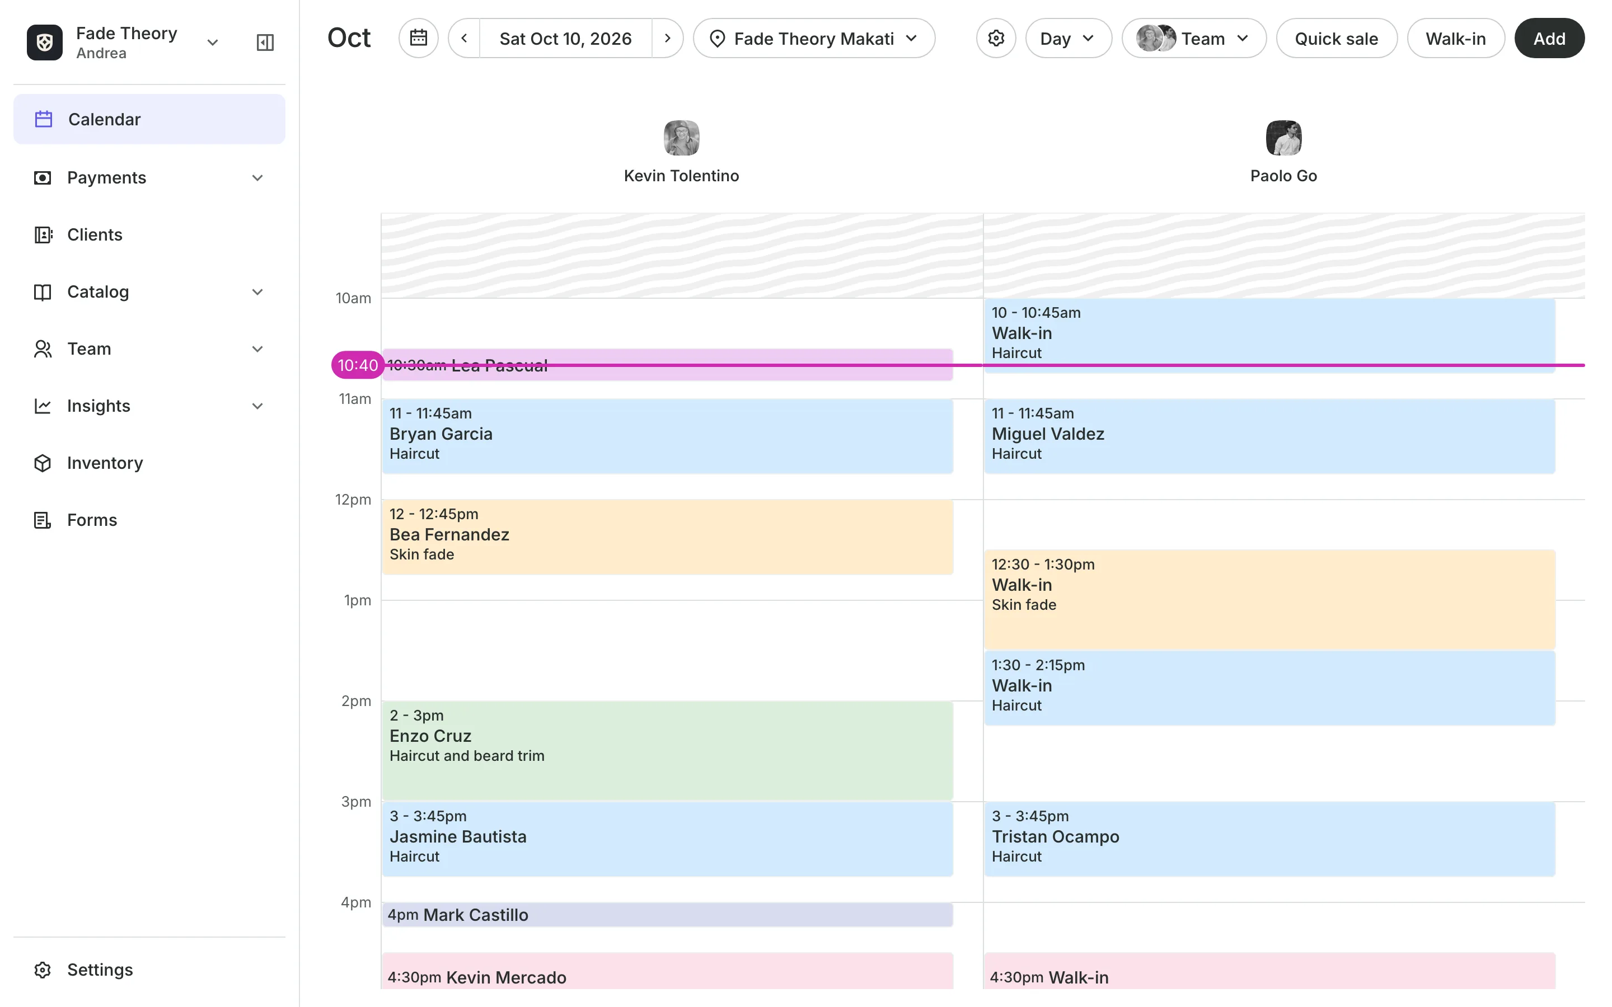The width and height of the screenshot is (1612, 1007).
Task: Click the Fade Theory shield logo icon
Action: pos(45,42)
